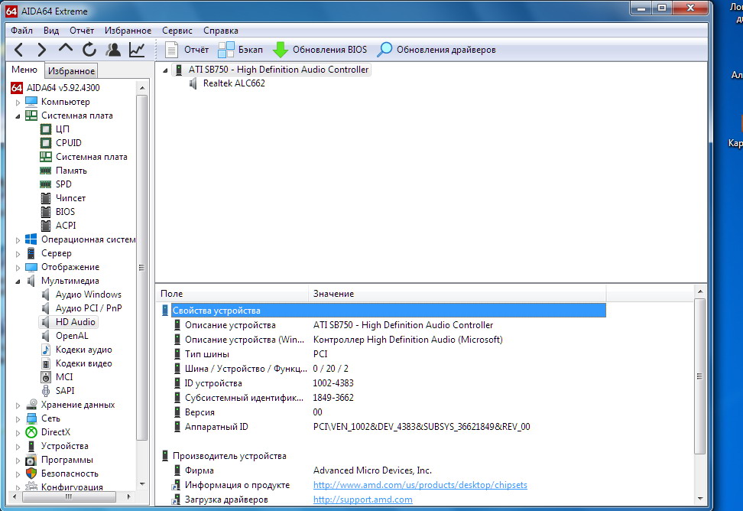Select the ЦП icon in tree
The height and width of the screenshot is (511, 743).
pyautogui.click(x=46, y=129)
